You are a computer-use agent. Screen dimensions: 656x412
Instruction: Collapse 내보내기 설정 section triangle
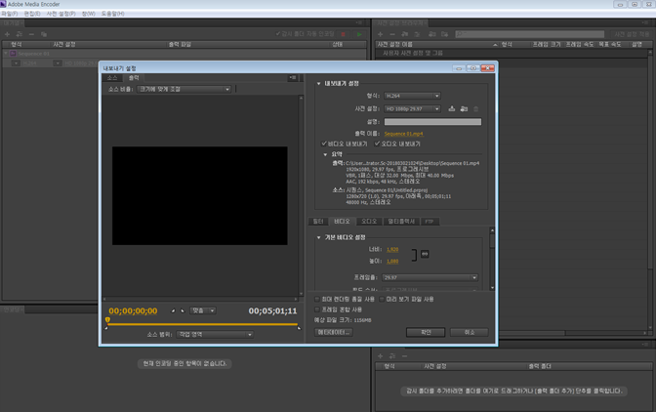click(319, 84)
